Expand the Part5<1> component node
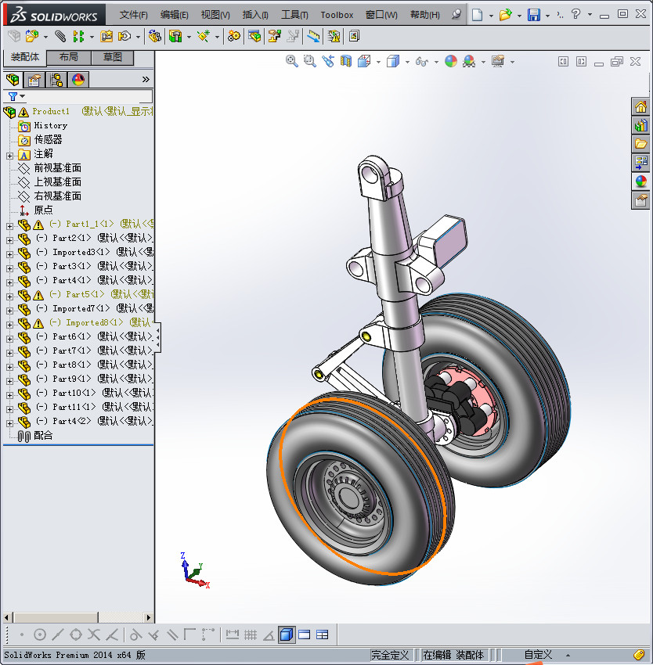653x665 pixels. pos(9,297)
